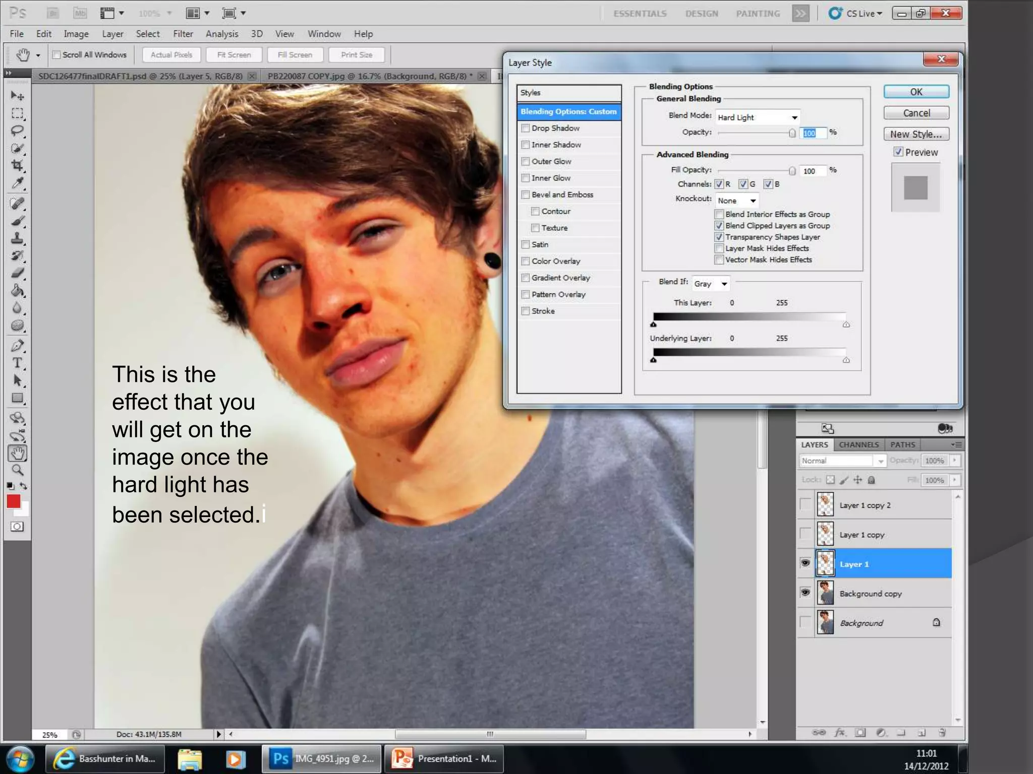The height and width of the screenshot is (774, 1033).
Task: Open the Blend Mode Hard Light dropdown
Action: point(758,117)
